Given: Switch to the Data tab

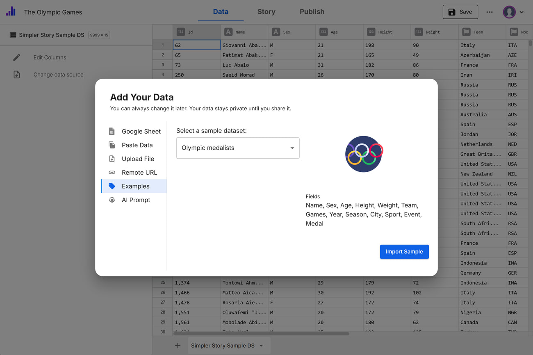Looking at the screenshot, I should [x=221, y=11].
